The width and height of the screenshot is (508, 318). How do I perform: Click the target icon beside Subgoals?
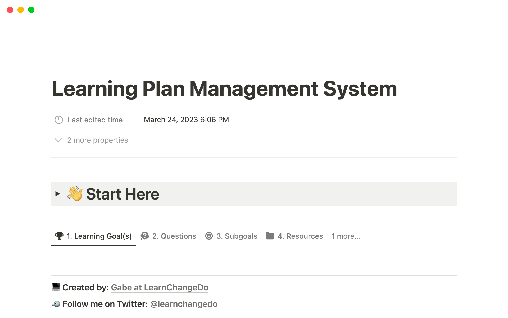pyautogui.click(x=209, y=236)
